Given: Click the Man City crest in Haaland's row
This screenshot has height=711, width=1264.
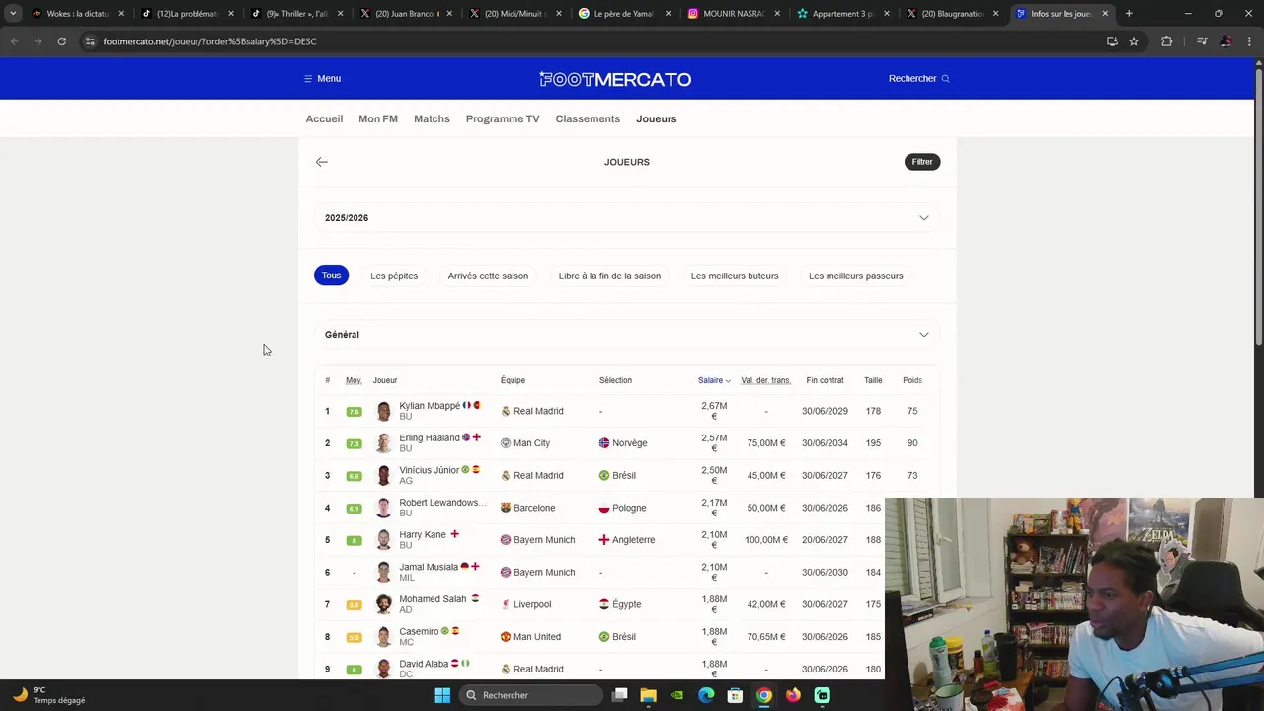Looking at the screenshot, I should (506, 443).
